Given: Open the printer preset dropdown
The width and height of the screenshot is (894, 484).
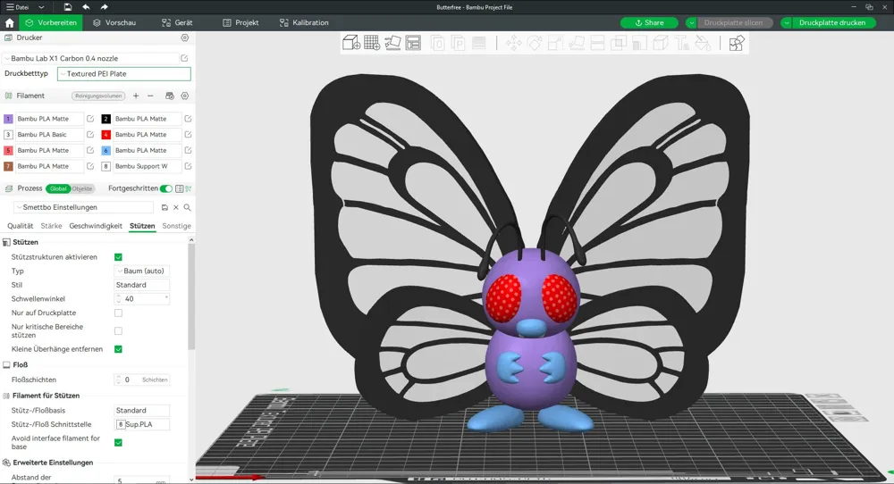Looking at the screenshot, I should coord(90,58).
